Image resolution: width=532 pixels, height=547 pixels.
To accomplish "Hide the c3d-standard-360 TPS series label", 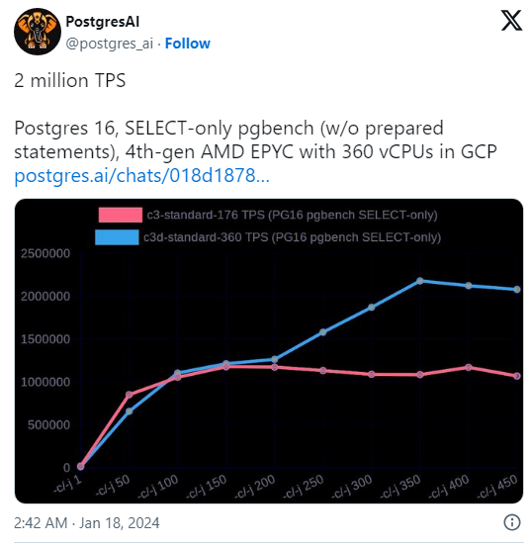I will coord(293,237).
